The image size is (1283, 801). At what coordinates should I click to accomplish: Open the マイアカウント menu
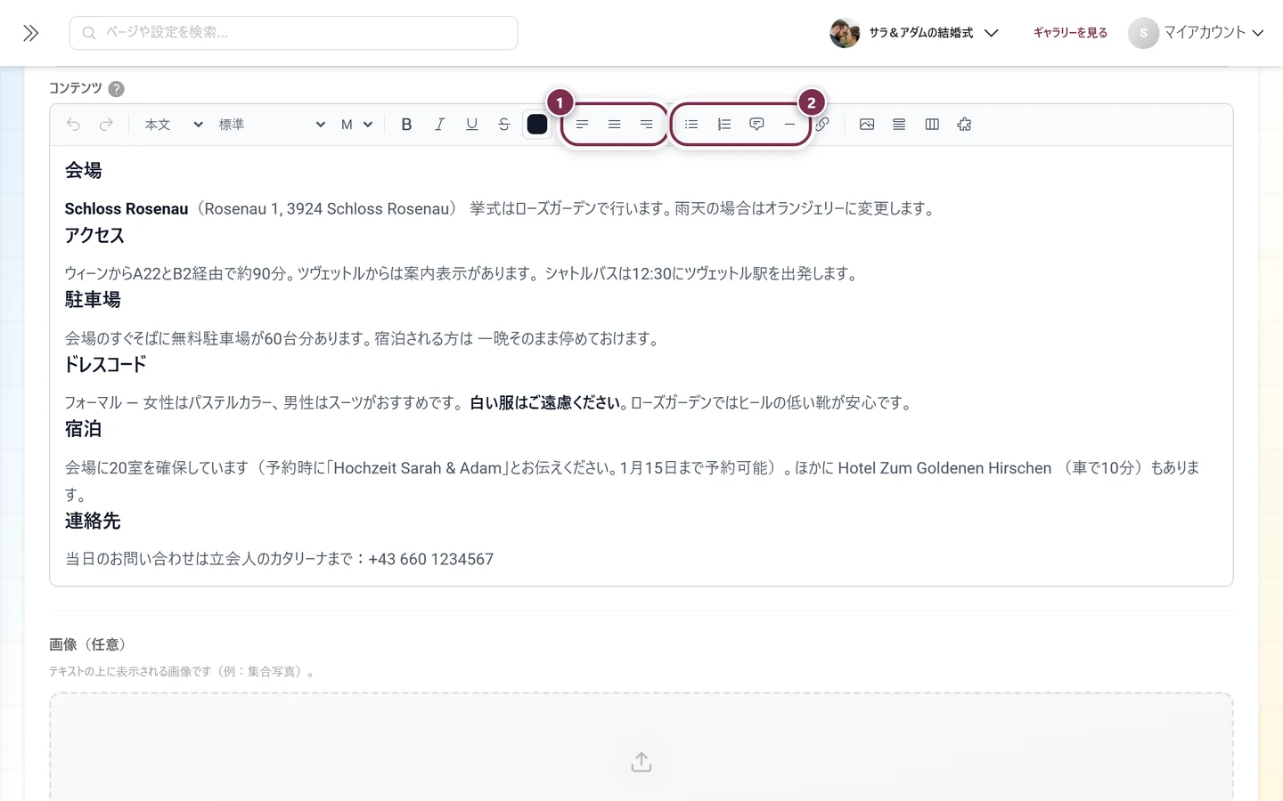pyautogui.click(x=1197, y=33)
